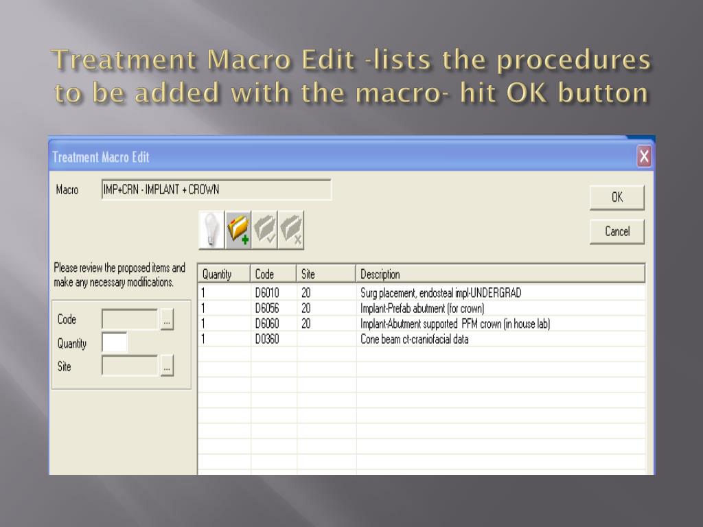Click into the Macro name field
Image resolution: width=703 pixels, height=527 pixels.
[x=216, y=189]
